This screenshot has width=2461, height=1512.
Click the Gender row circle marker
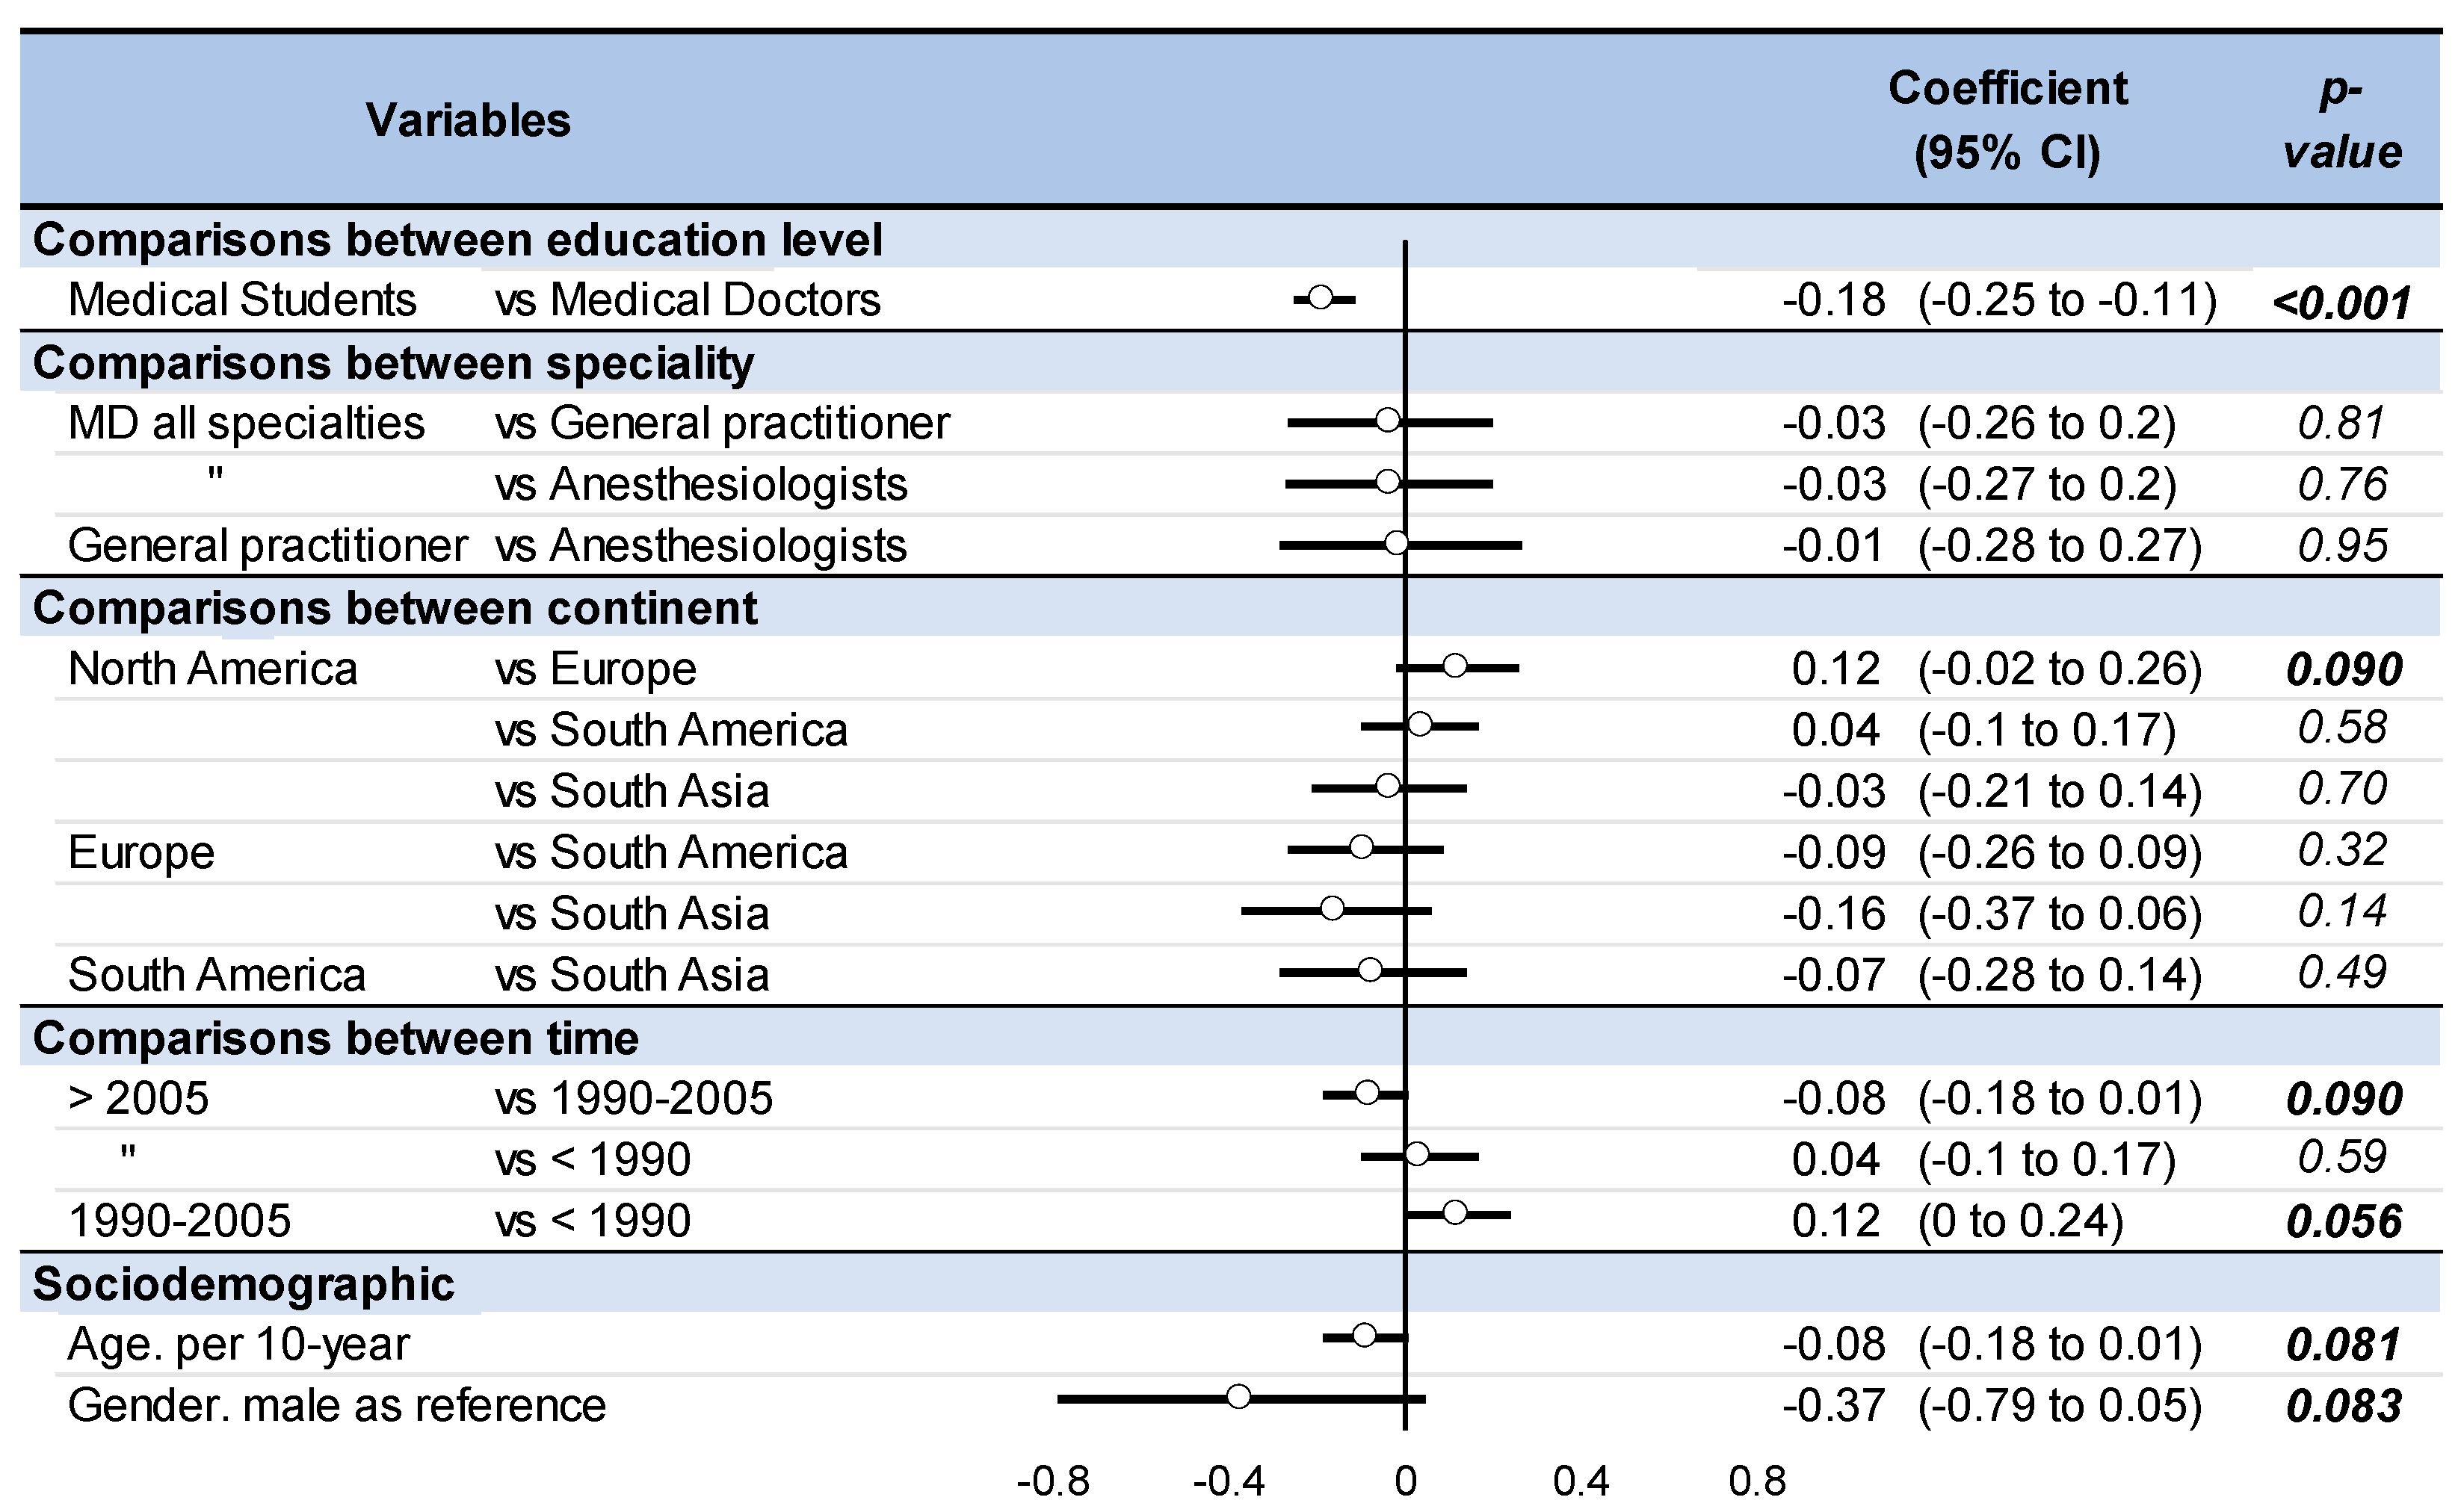[1238, 1397]
